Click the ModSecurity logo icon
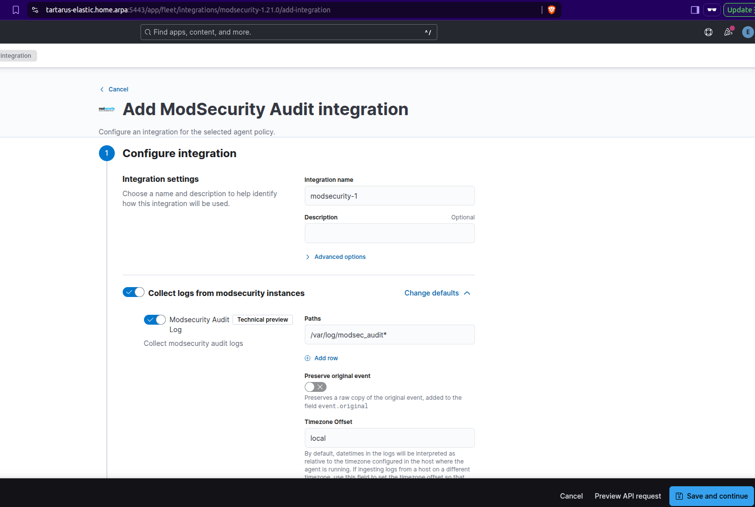The image size is (755, 507). click(x=107, y=109)
